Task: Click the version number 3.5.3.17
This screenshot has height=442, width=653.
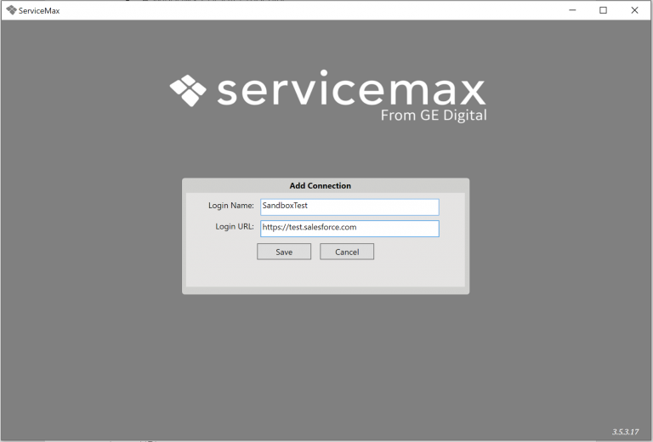Action: click(x=625, y=432)
